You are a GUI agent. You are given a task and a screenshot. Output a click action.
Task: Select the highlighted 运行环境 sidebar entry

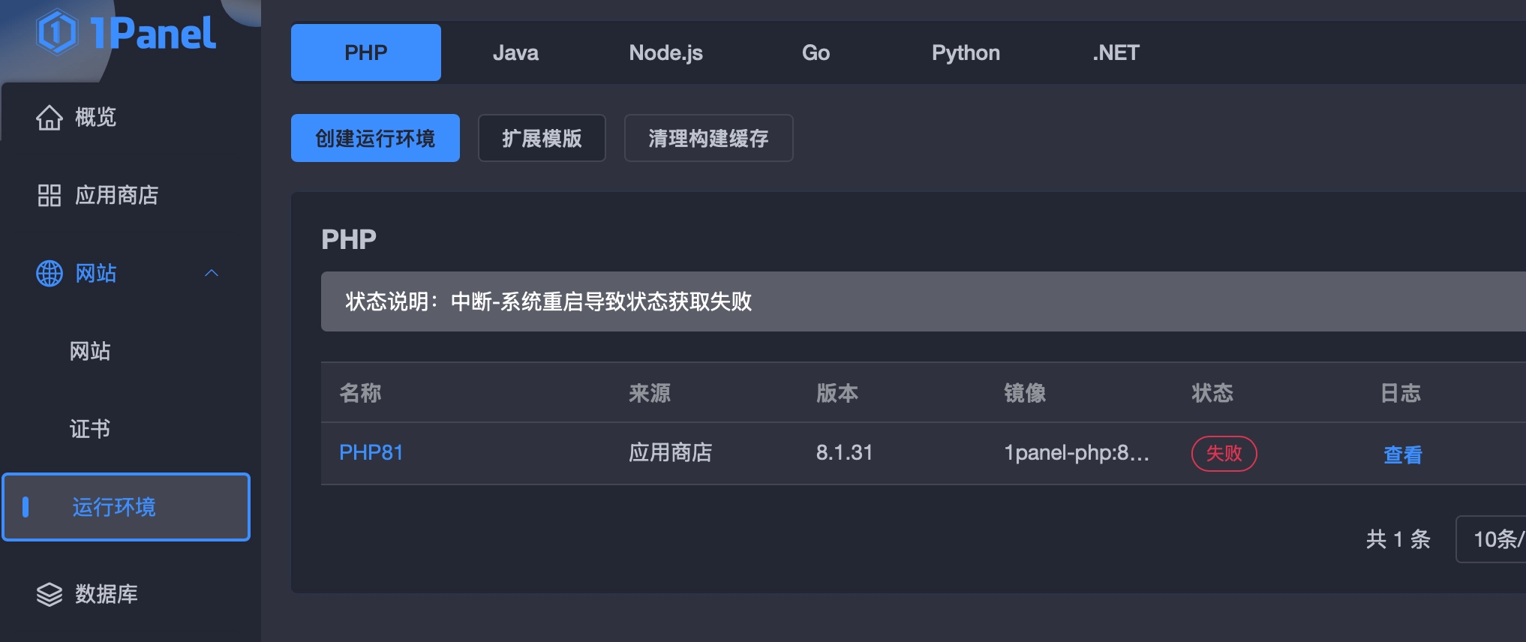pyautogui.click(x=115, y=507)
